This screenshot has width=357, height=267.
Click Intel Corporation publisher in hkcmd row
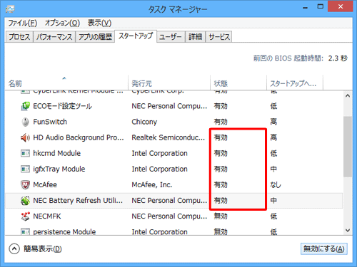click(159, 154)
